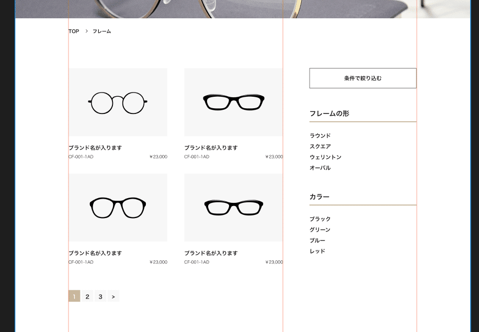Go to pagination page 2
This screenshot has height=332, width=479.
(87, 296)
